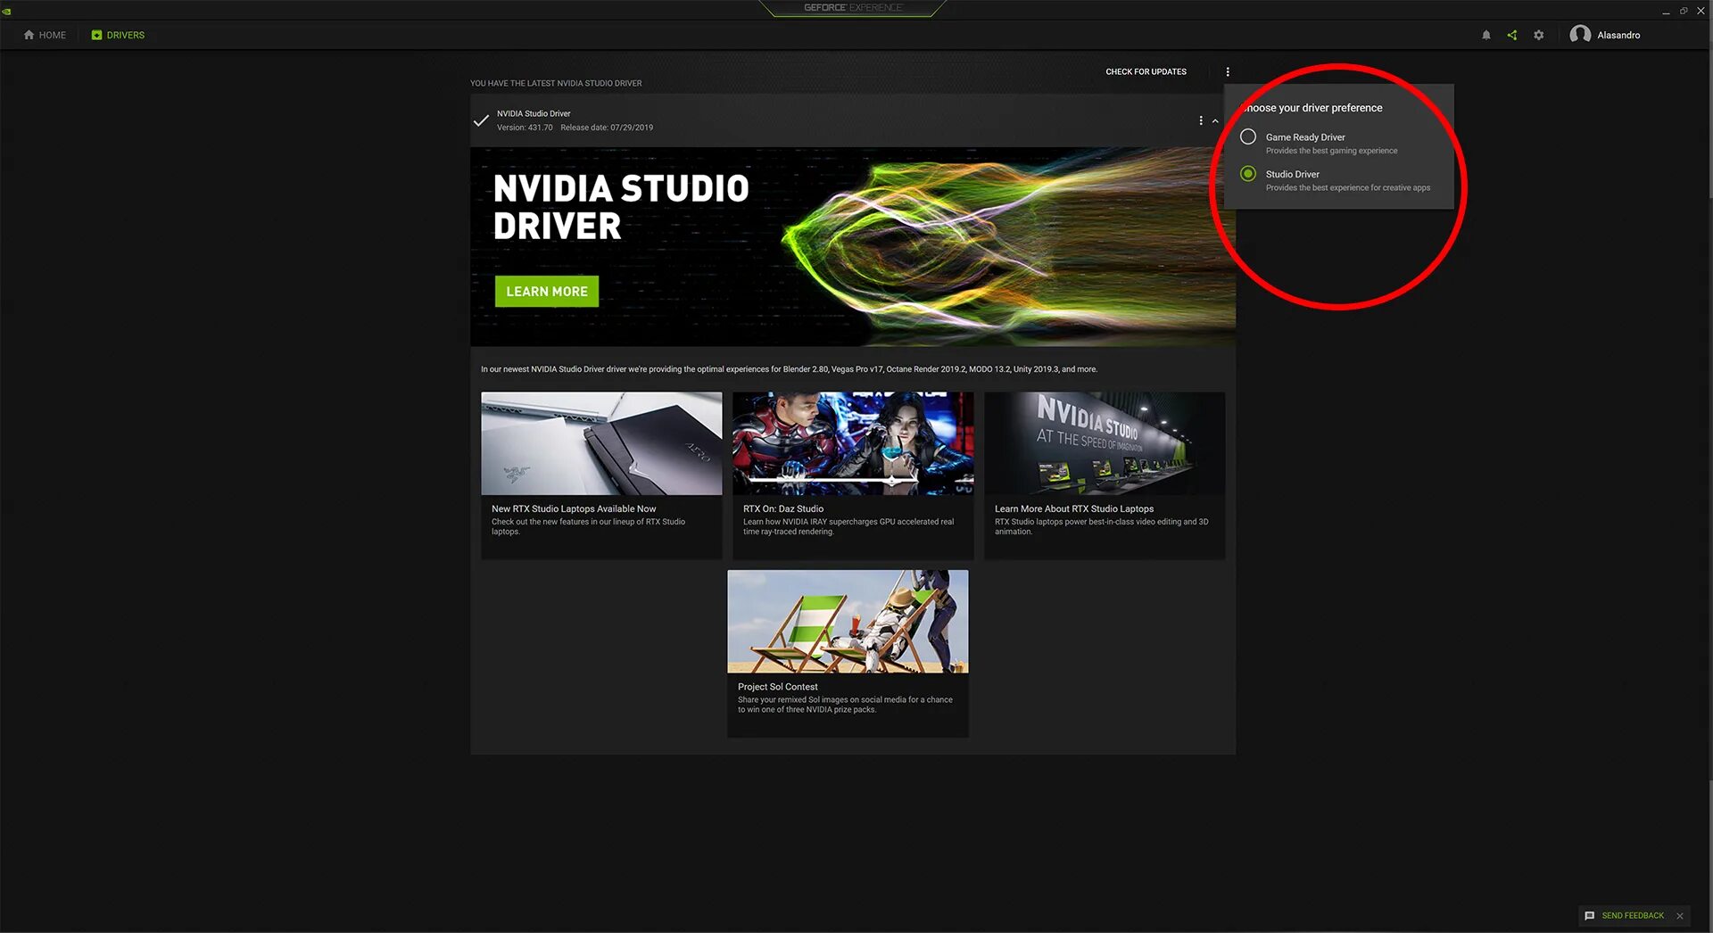1713x933 pixels.
Task: Open the Alasandro account name
Action: [1618, 35]
